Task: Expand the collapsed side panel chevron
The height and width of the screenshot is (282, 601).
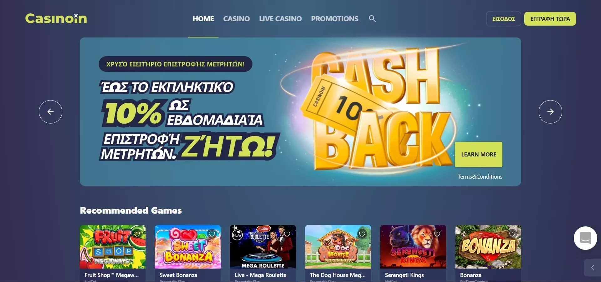Action: [x=592, y=268]
